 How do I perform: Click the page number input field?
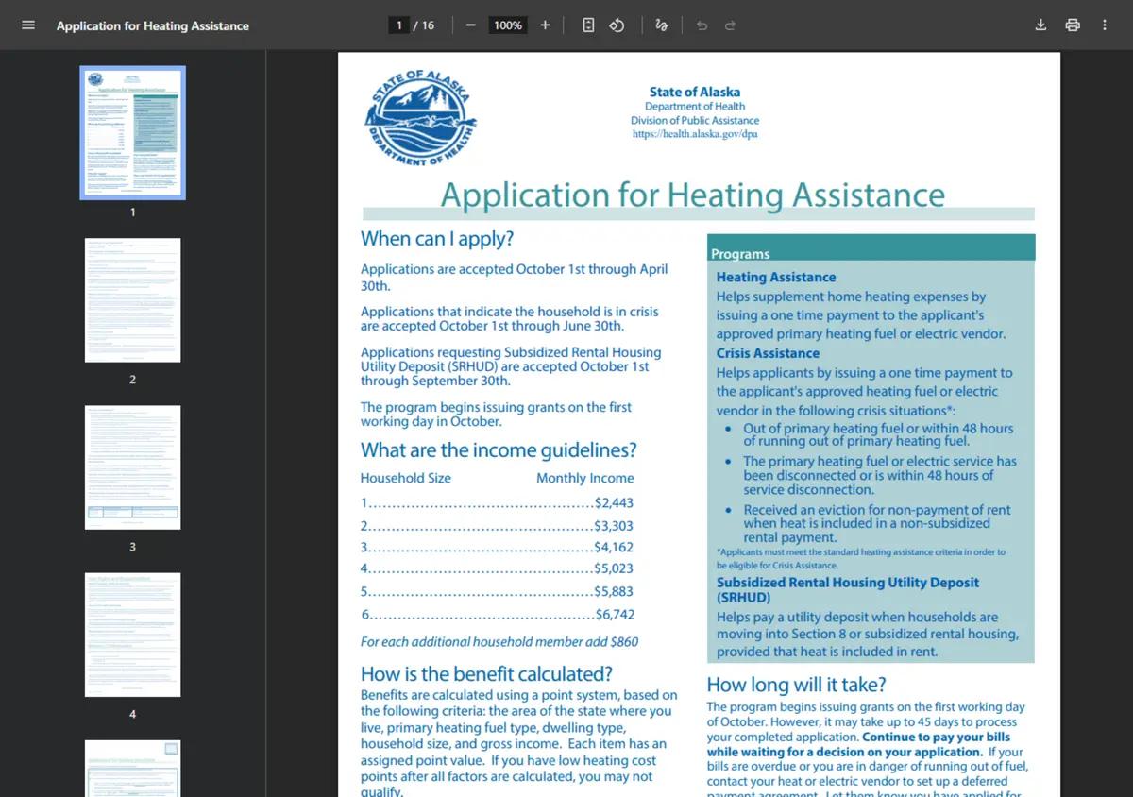399,25
